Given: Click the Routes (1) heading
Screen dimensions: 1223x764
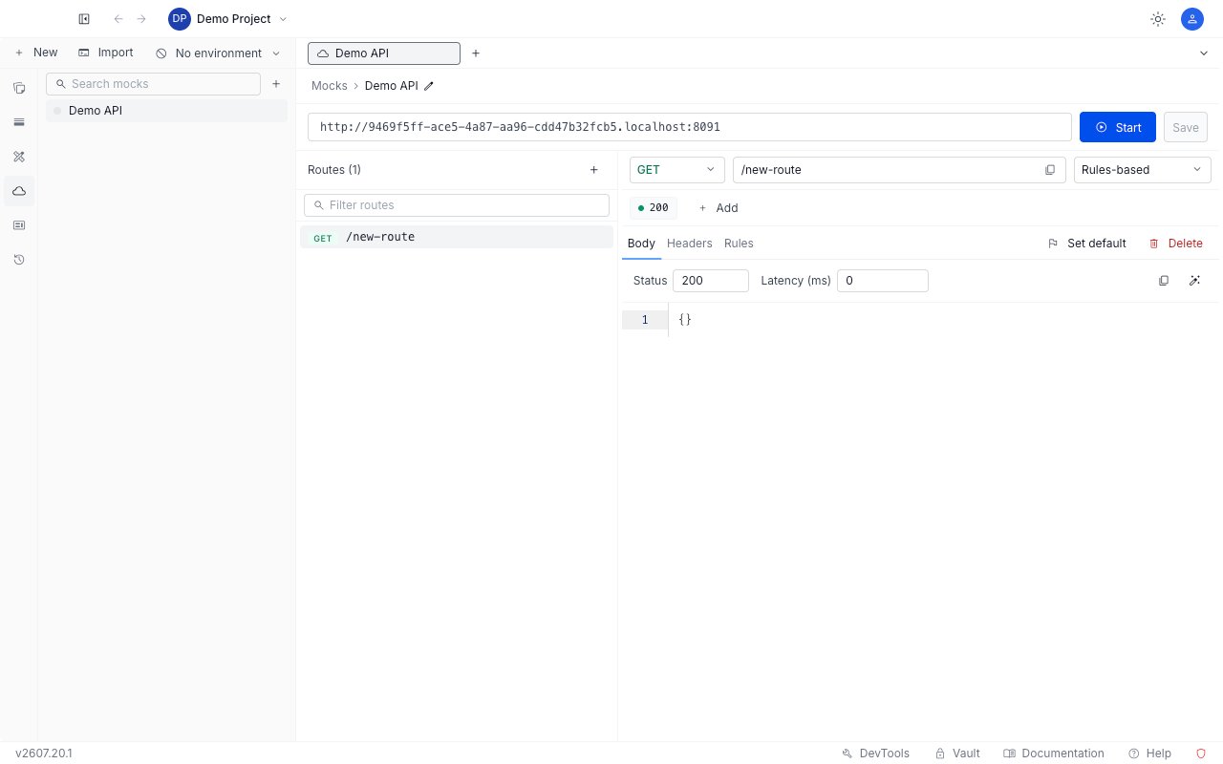Looking at the screenshot, I should [x=334, y=170].
